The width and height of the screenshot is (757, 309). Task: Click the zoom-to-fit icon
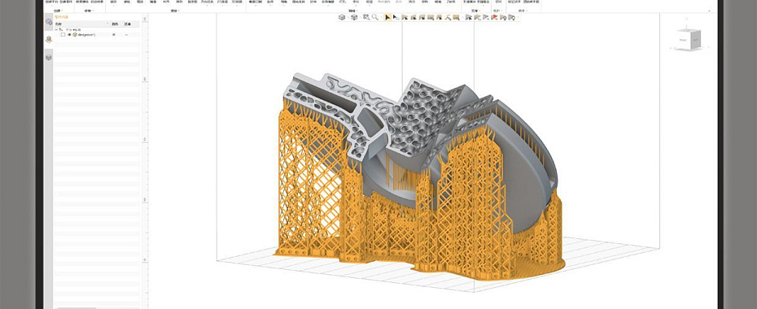(x=366, y=17)
